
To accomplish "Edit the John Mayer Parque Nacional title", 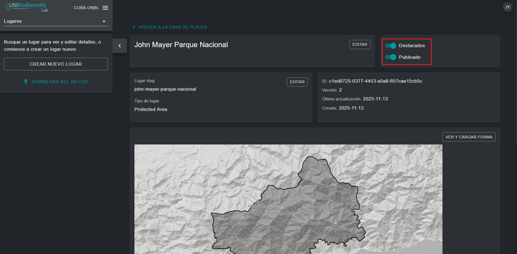I will 360,45.
